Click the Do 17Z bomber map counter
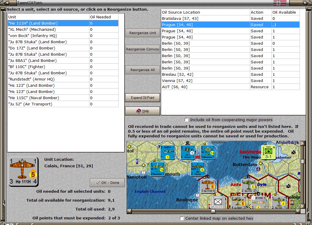The image size is (312, 225). (248, 186)
